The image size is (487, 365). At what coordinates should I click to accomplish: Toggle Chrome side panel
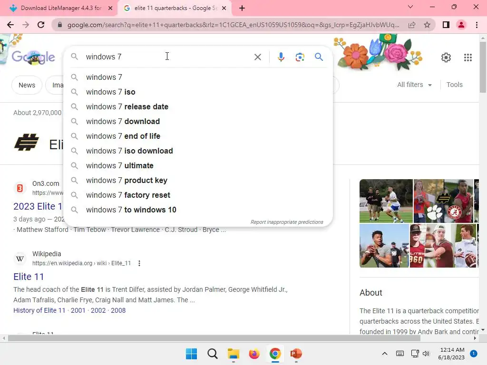pyautogui.click(x=446, y=25)
